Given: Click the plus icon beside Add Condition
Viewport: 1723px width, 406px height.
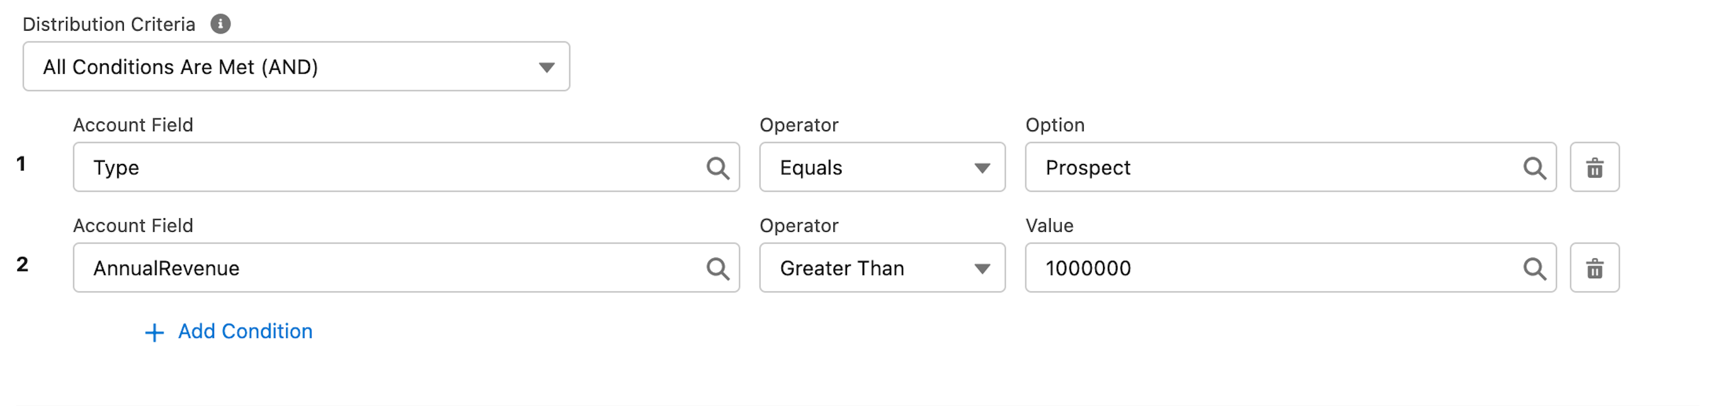Looking at the screenshot, I should (154, 332).
